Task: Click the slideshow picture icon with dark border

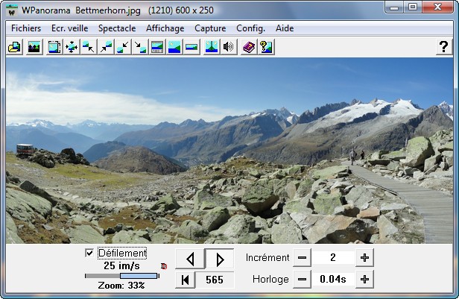Action: pos(34,47)
